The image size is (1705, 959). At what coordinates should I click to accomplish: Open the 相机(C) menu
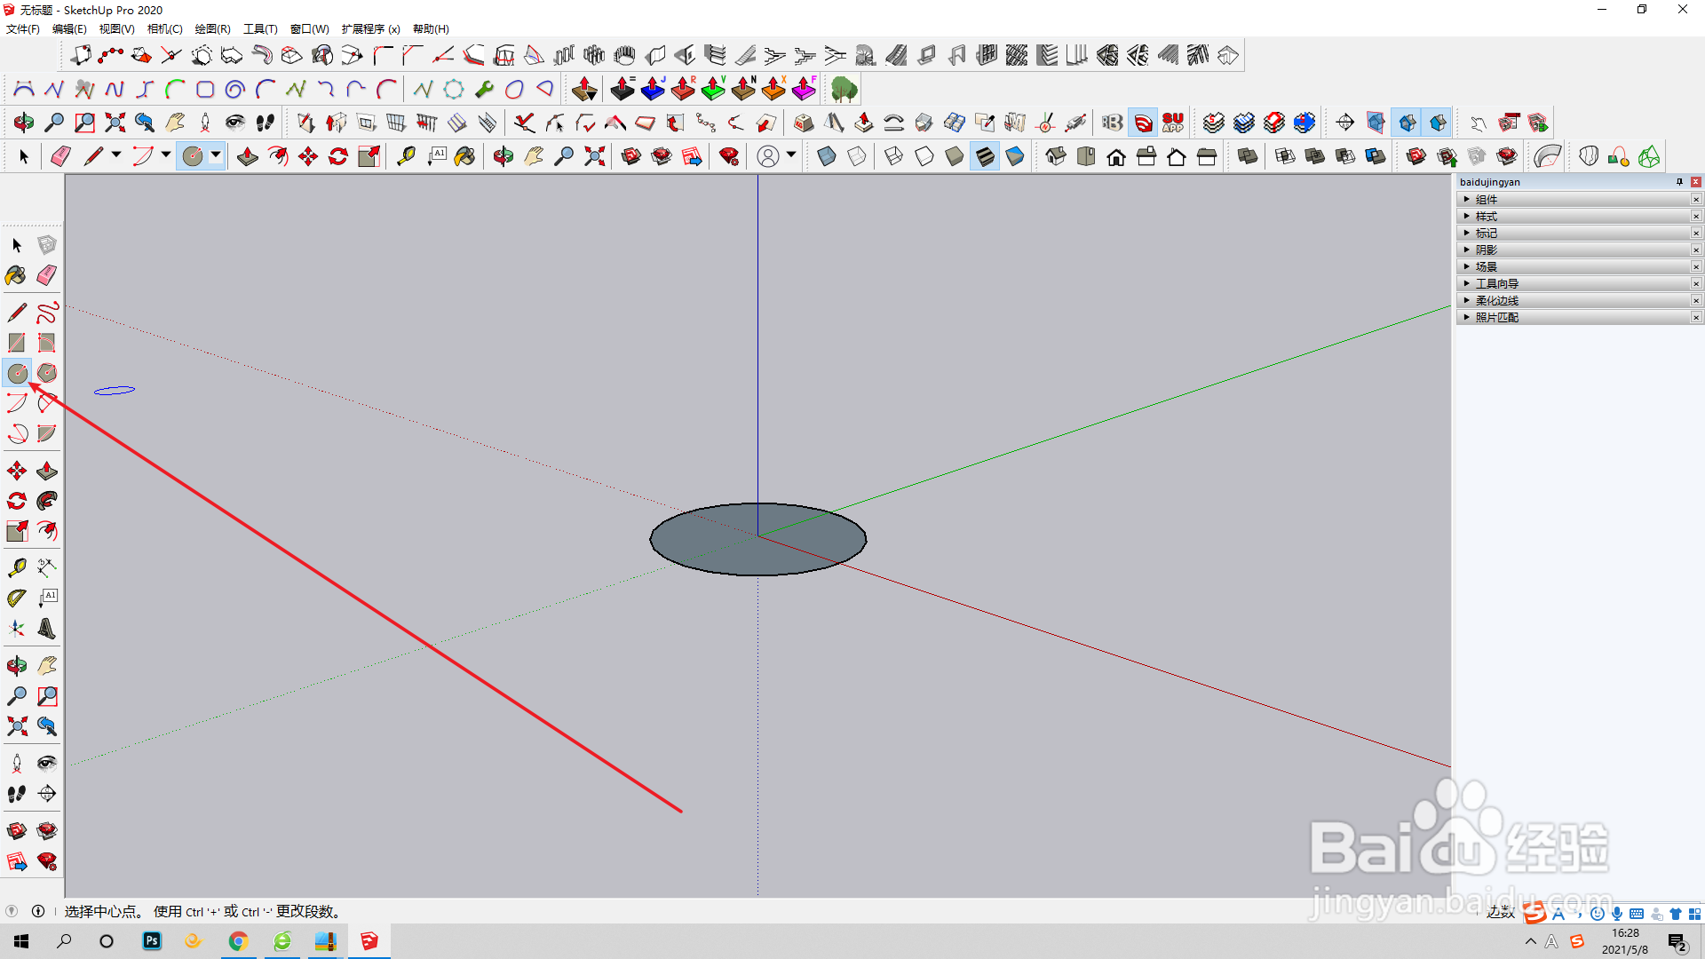[x=164, y=29]
